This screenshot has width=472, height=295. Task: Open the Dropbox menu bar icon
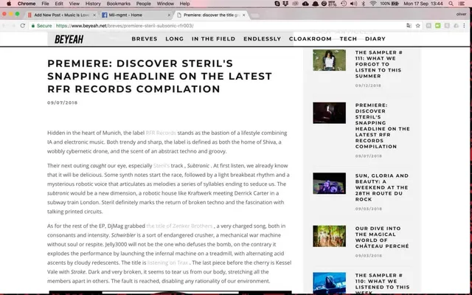(x=285, y=4)
